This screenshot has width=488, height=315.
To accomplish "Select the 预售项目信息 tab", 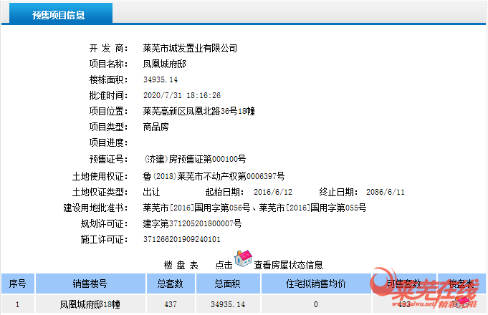I will pos(61,14).
